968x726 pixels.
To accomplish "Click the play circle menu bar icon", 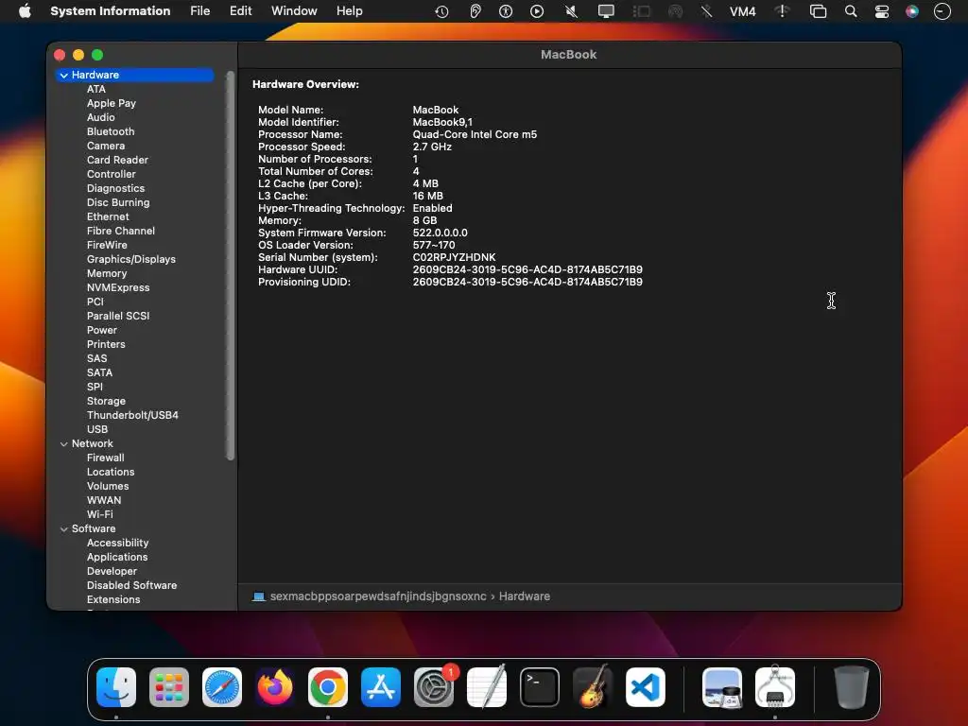I will coord(537,11).
